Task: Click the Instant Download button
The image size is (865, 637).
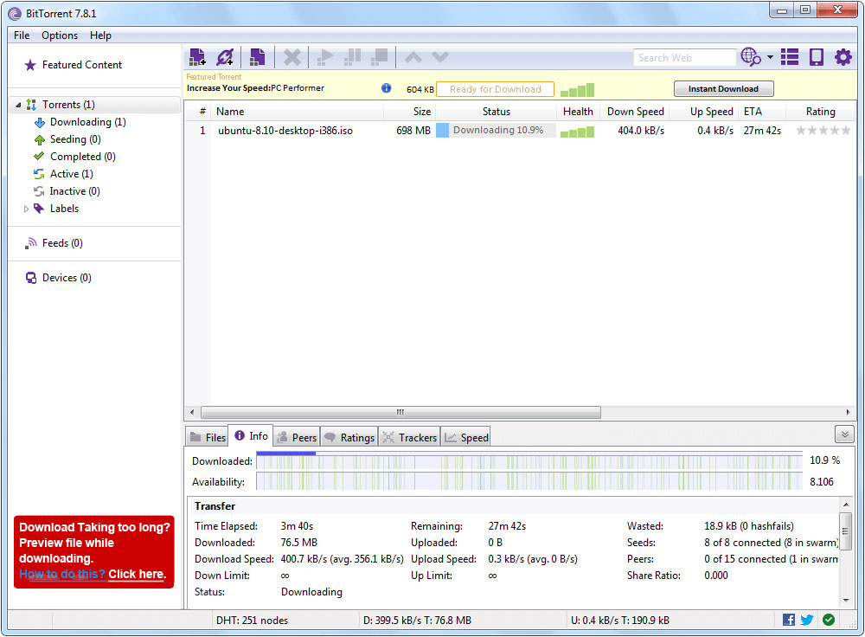Action: (x=723, y=89)
